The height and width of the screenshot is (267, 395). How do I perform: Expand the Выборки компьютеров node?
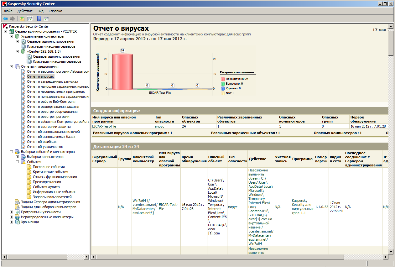18,157
